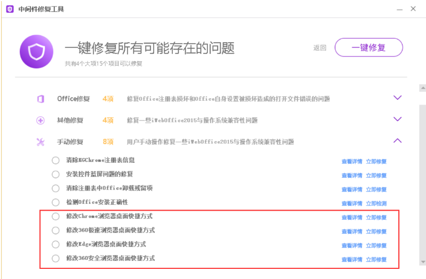
Task: Click the scrollbar up arrow
Action: [422, 87]
